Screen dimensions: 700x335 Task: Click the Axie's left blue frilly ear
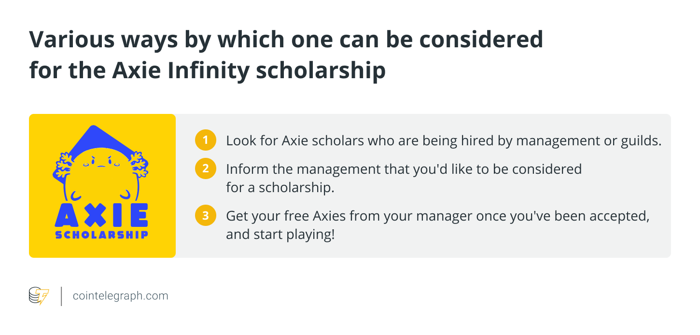[64, 166]
